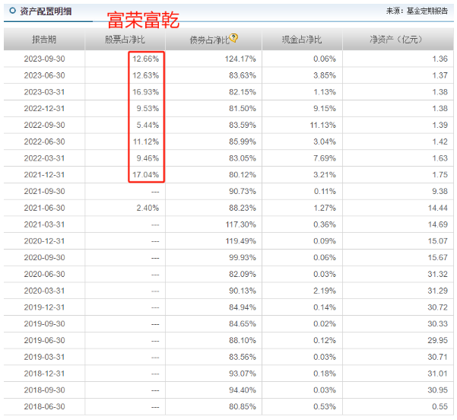Viewport: 457px width, 420px height.
Task: Click the 12.66% stock ratio value
Action: tap(146, 59)
